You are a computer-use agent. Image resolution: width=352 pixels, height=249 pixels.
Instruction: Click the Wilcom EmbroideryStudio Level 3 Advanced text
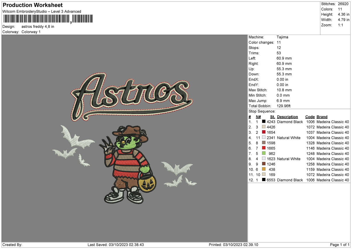pyautogui.click(x=42, y=11)
